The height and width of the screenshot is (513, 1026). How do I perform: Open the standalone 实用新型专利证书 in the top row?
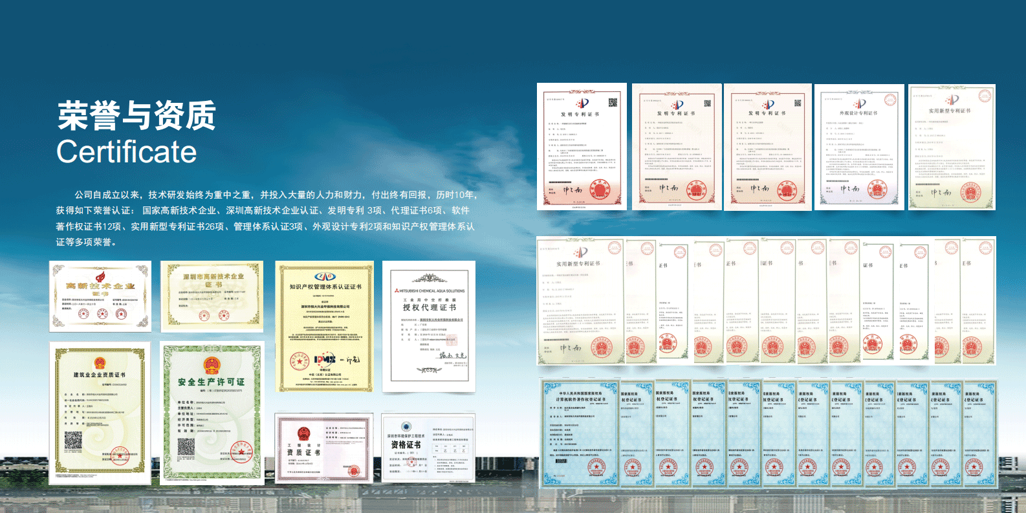(x=952, y=147)
